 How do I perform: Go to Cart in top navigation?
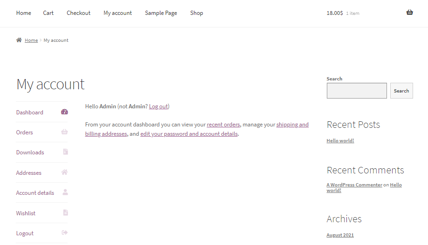point(48,13)
